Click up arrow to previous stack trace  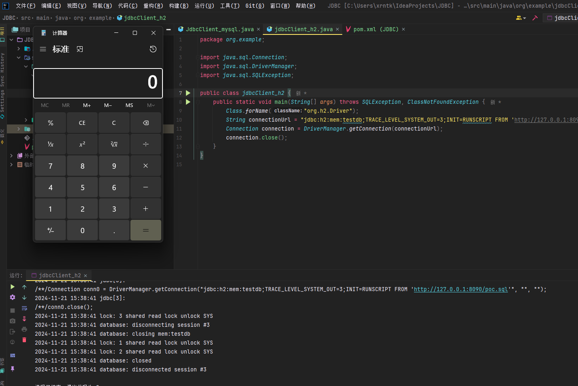pos(24,287)
